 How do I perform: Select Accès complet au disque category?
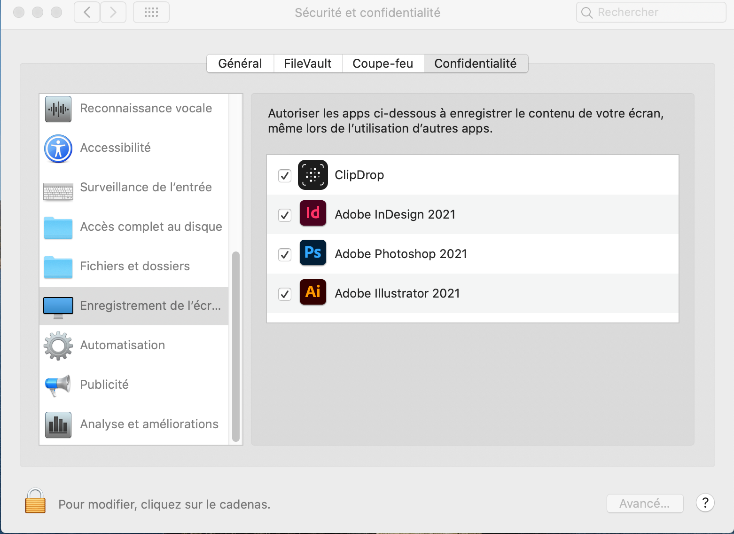click(x=134, y=227)
